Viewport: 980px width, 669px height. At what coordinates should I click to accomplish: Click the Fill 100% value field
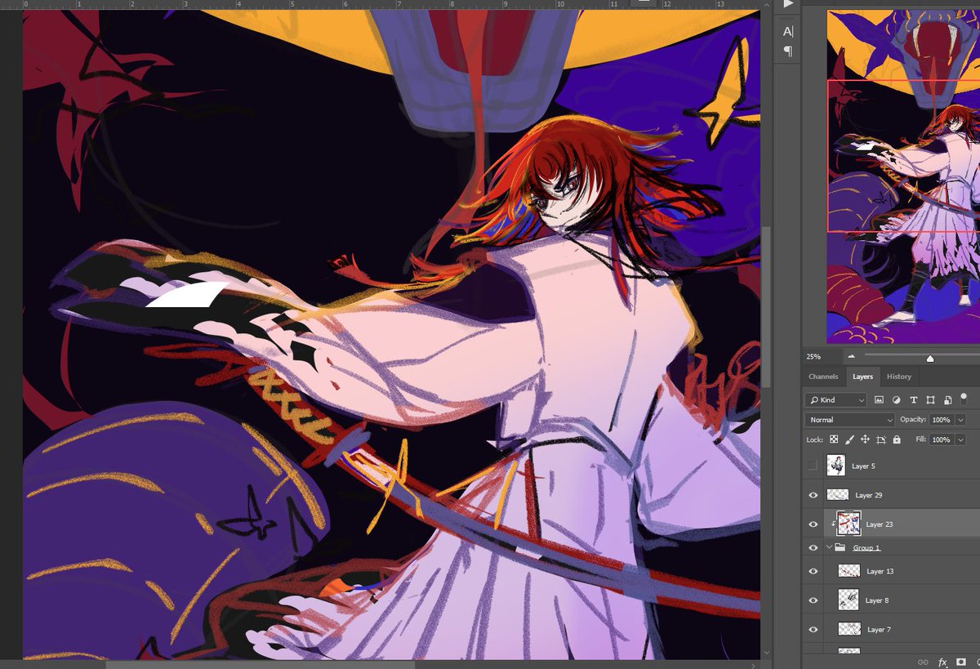[942, 439]
